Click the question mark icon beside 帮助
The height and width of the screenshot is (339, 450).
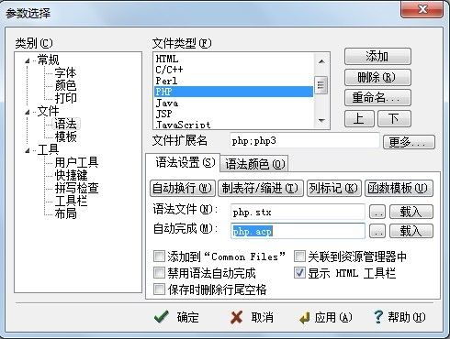click(x=378, y=317)
